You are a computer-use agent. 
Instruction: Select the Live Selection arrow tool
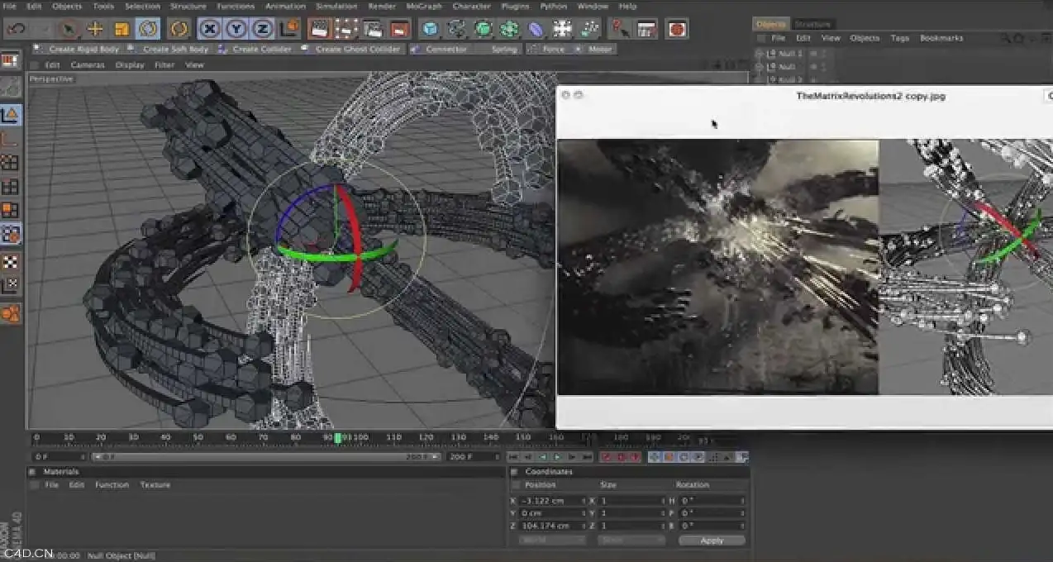point(69,29)
